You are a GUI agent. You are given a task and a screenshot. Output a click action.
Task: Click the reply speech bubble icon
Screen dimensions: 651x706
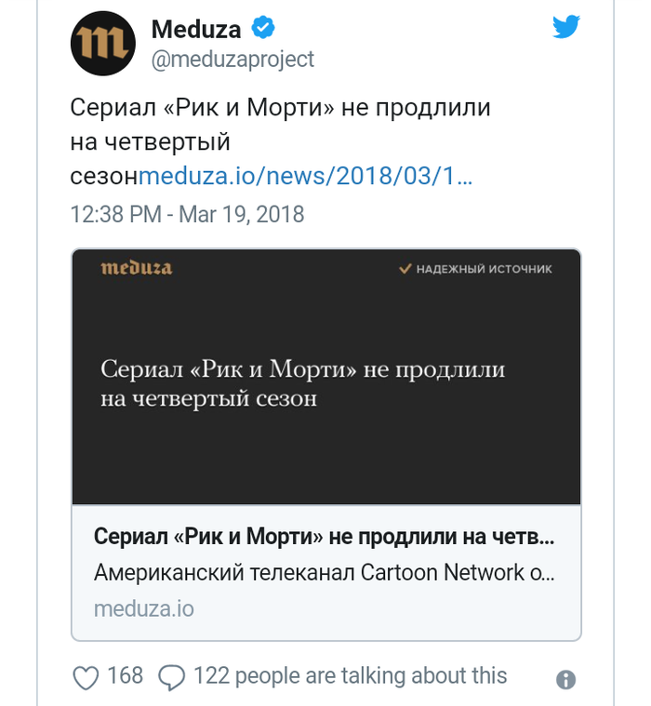click(171, 677)
